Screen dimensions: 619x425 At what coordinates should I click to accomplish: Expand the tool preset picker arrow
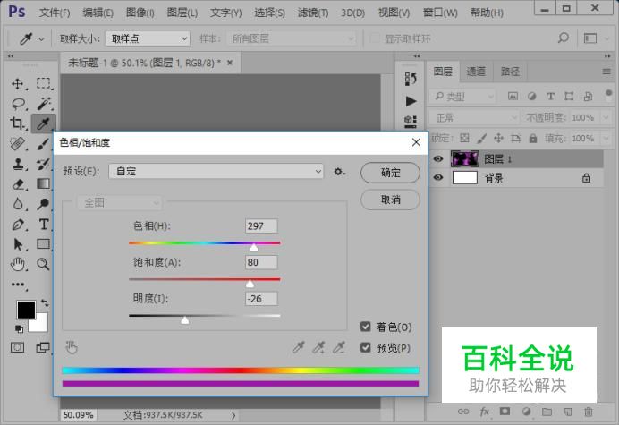click(41, 38)
